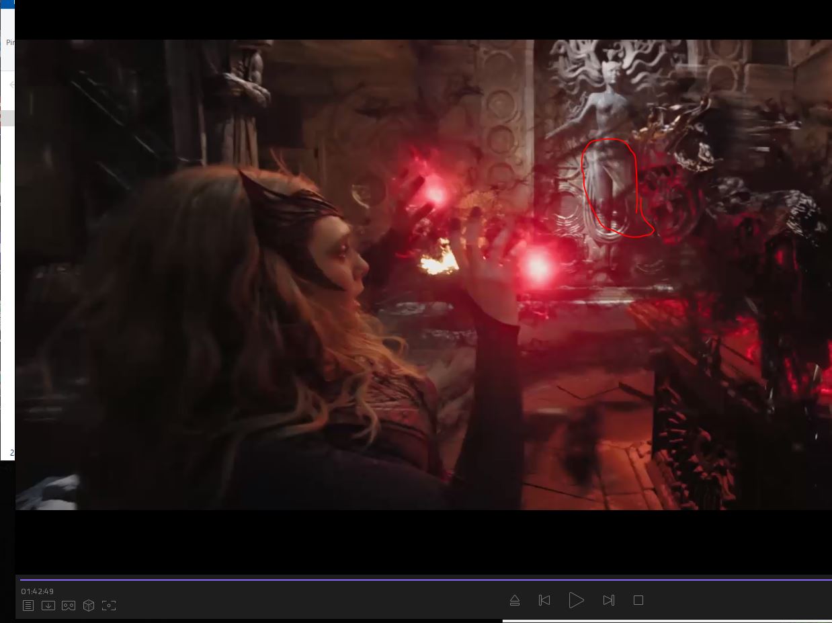Stop the video playback
This screenshot has width=832, height=623.
click(x=638, y=600)
